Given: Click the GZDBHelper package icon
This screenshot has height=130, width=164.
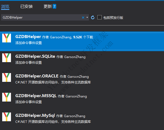Looking at the screenshot, I should point(7,38).
